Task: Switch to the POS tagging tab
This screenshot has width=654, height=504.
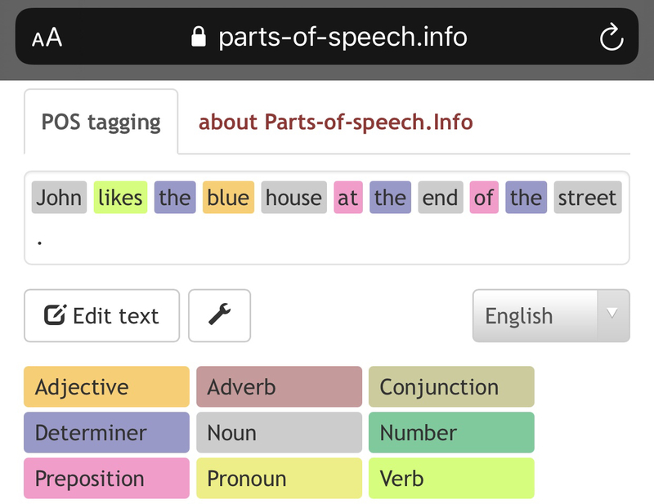Action: pos(101,123)
